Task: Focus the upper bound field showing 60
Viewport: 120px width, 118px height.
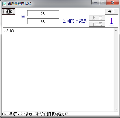Action: coord(43,21)
